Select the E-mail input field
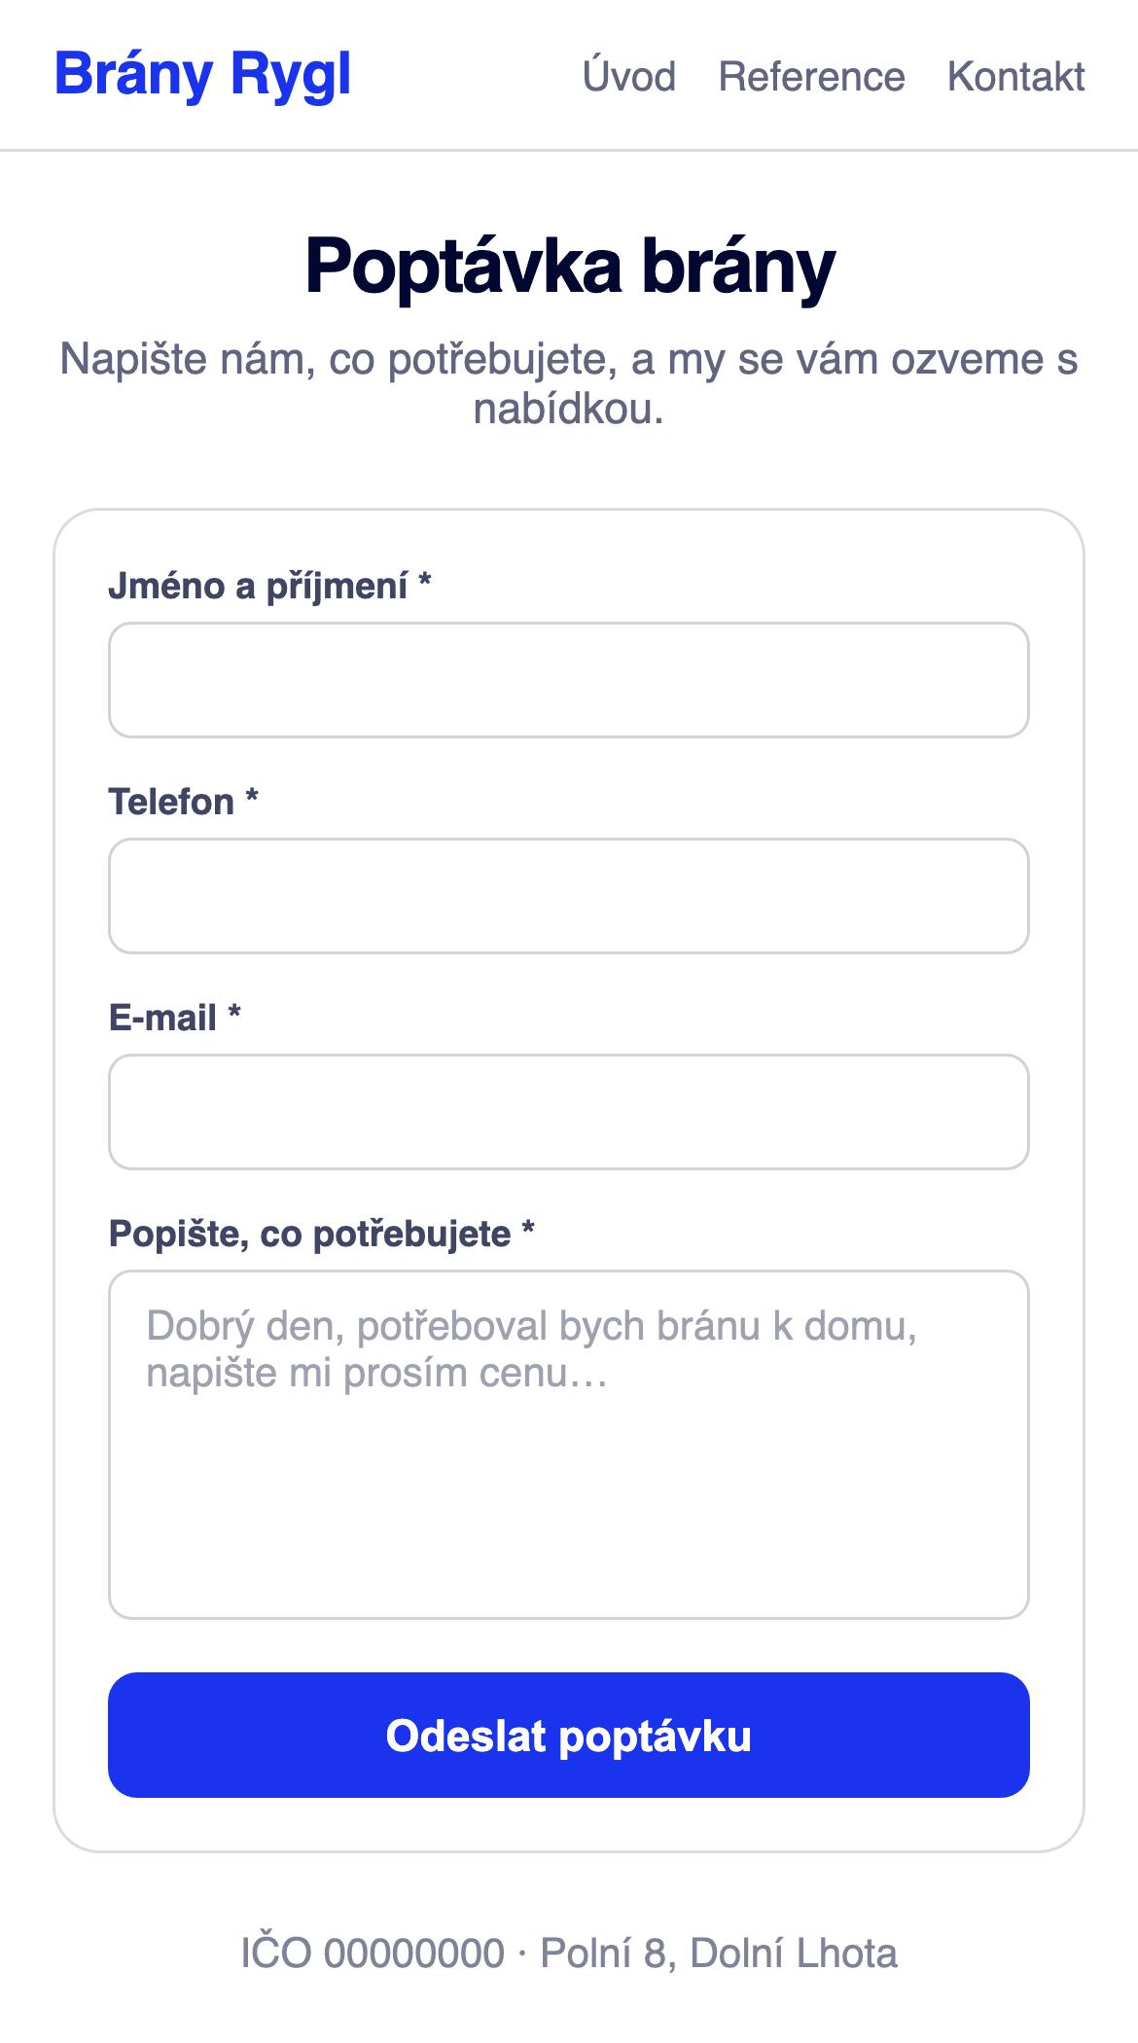Screen dimensions: 1138x2043 (569, 1112)
